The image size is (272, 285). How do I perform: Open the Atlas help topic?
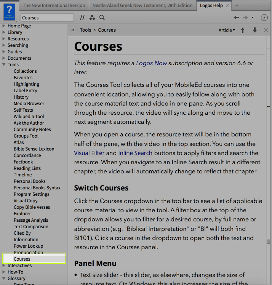[19, 142]
